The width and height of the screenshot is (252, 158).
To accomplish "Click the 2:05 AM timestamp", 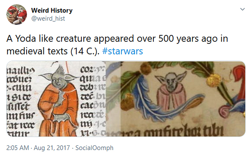I will (17, 148).
